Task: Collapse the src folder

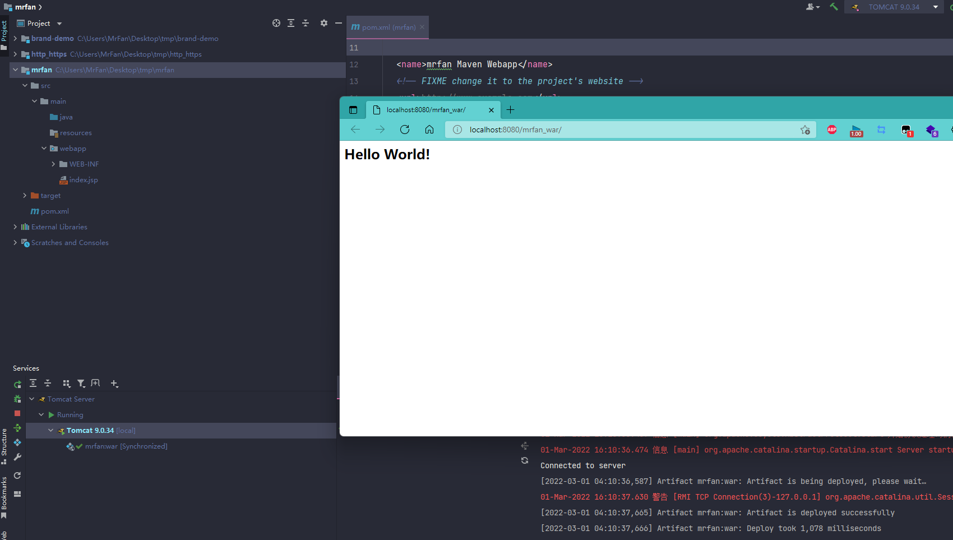Action: click(x=25, y=86)
